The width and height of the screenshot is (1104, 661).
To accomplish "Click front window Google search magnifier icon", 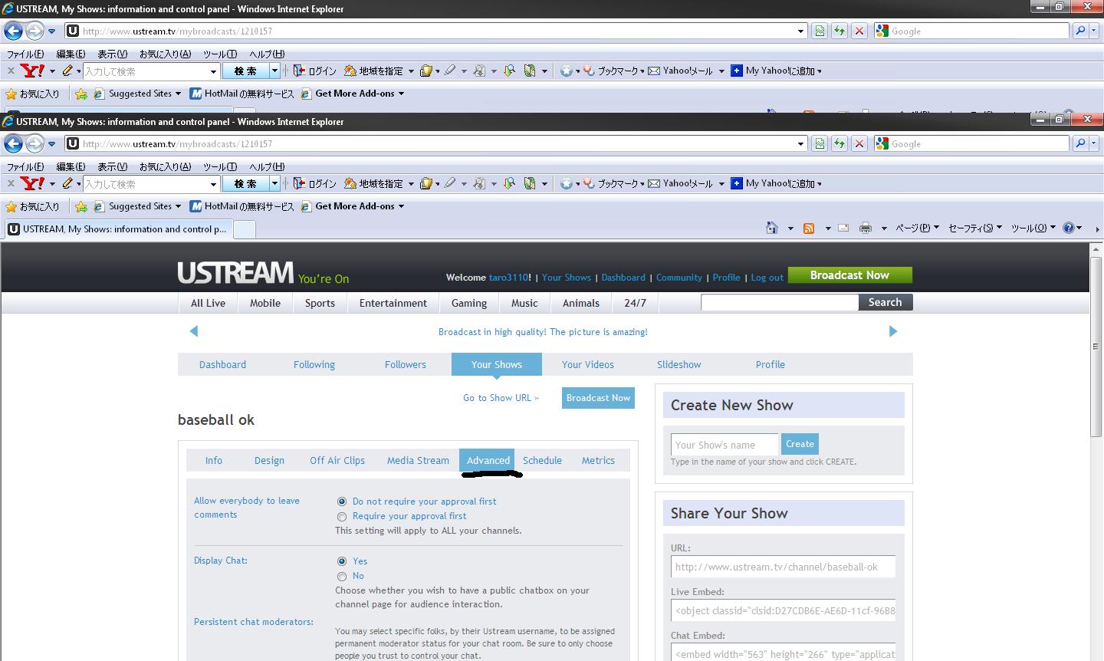I will [1080, 143].
